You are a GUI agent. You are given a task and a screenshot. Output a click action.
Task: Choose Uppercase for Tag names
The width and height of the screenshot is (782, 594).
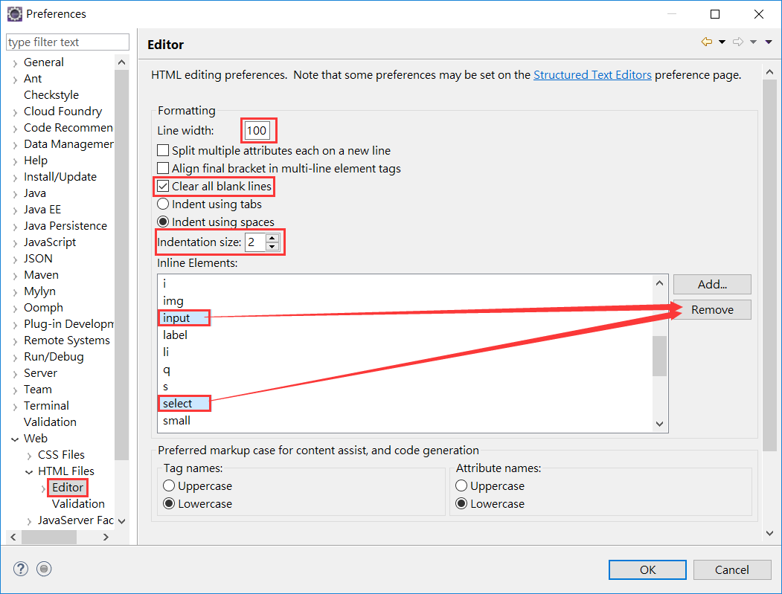coord(170,486)
